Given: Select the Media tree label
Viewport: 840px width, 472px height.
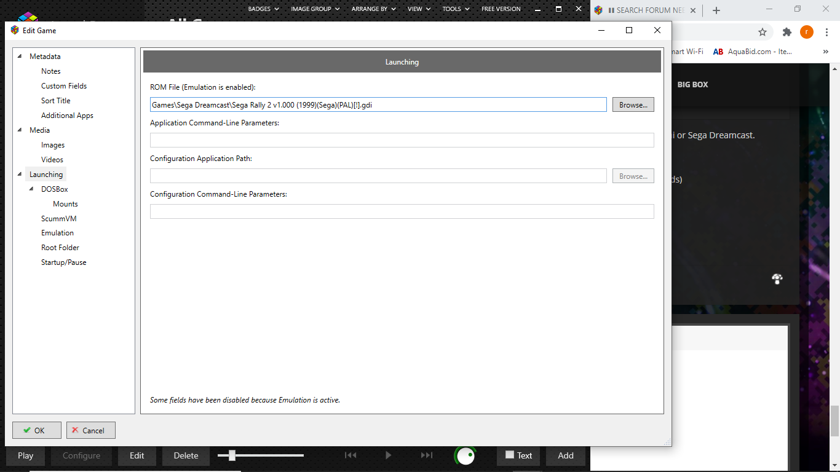Looking at the screenshot, I should [40, 130].
